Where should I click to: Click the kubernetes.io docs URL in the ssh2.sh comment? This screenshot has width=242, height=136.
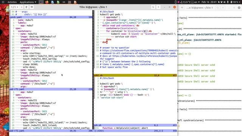coord(139,57)
